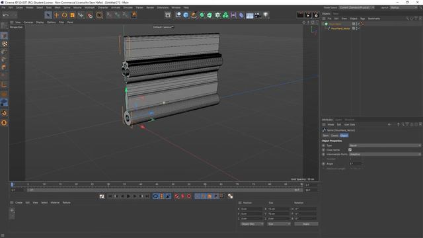Click Apply button in coordinates panel
The height and width of the screenshot is (238, 423).
306,224
